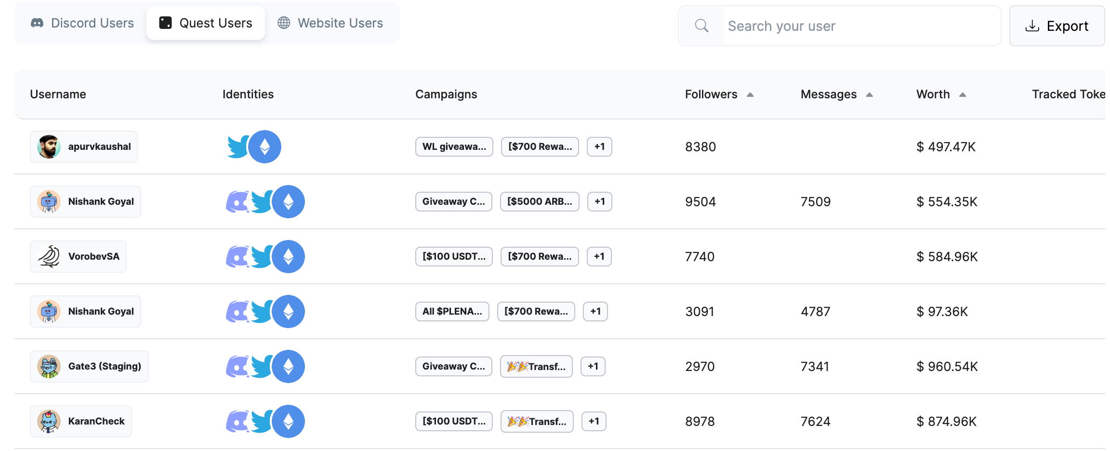Screen dimensions: 1110x451
Task: Click Ethereum icon in the 9504 followers row
Action: [288, 201]
